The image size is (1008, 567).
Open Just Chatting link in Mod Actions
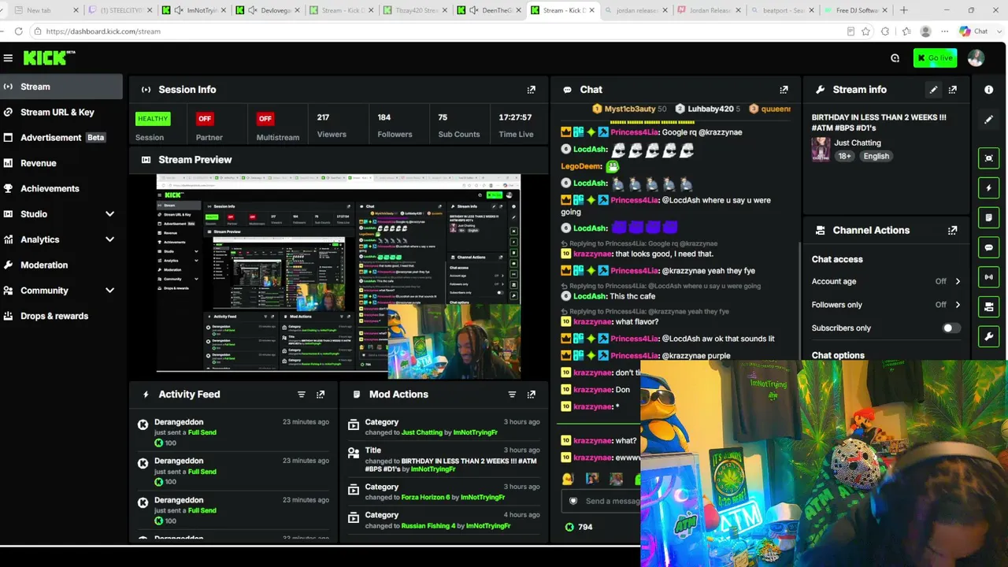(422, 432)
